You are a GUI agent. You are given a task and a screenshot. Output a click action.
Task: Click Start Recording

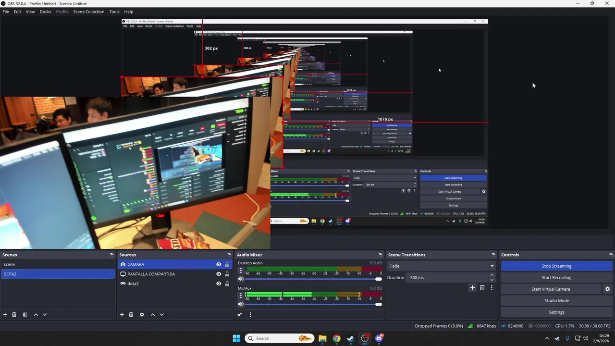(557, 278)
